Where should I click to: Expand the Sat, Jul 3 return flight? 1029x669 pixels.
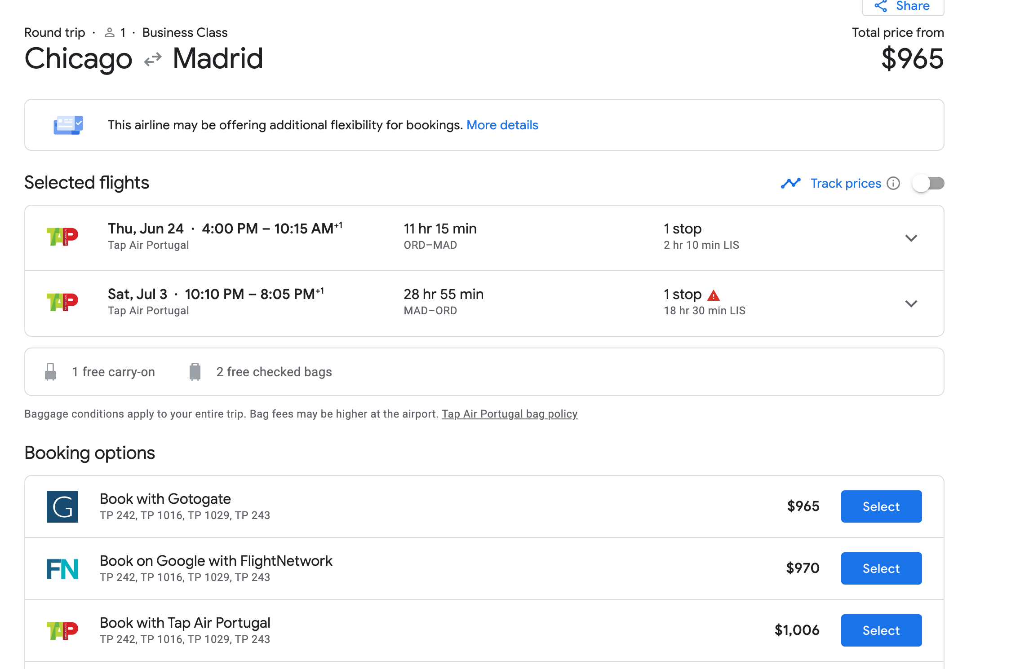[x=911, y=304]
